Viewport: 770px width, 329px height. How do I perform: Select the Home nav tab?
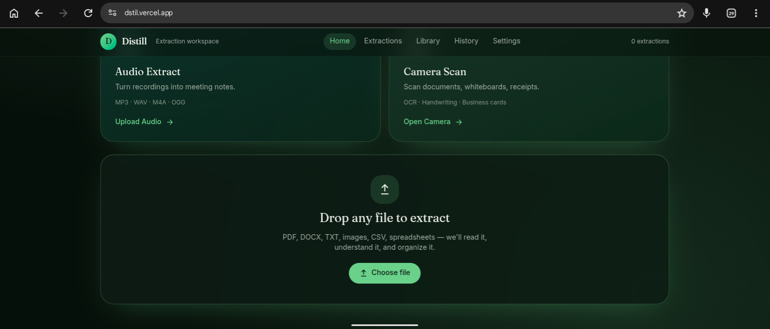pos(340,41)
